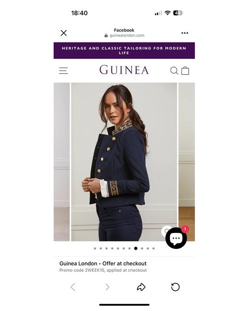Reload the page with refresh icon
The height and width of the screenshot is (311, 249).
pos(175,287)
